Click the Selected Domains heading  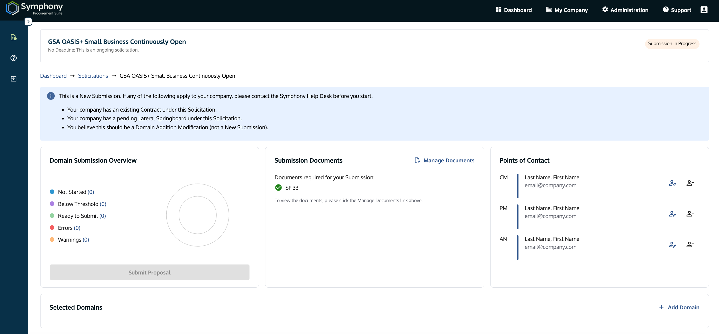76,307
